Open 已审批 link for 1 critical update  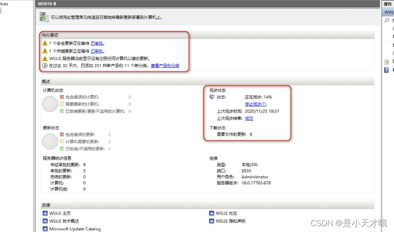97,51
